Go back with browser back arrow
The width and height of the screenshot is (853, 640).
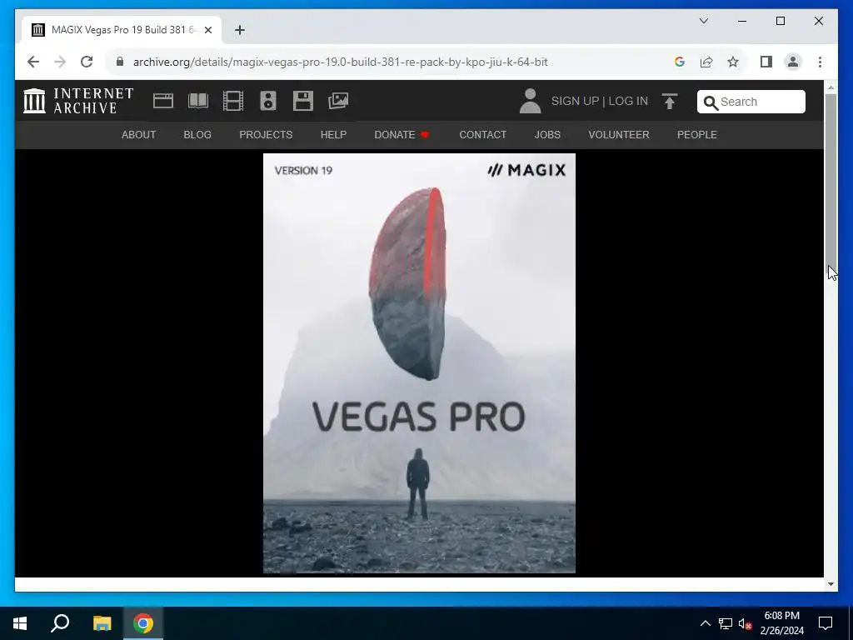pos(33,62)
